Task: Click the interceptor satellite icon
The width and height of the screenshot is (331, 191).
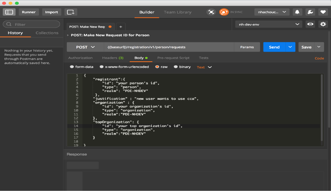Action: 211,12
